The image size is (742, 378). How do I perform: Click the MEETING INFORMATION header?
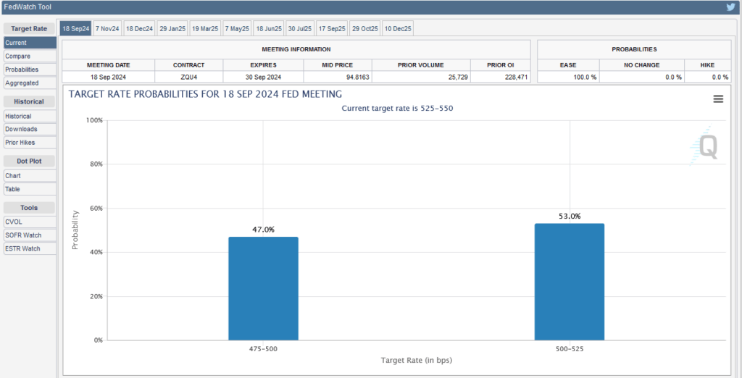pos(296,49)
